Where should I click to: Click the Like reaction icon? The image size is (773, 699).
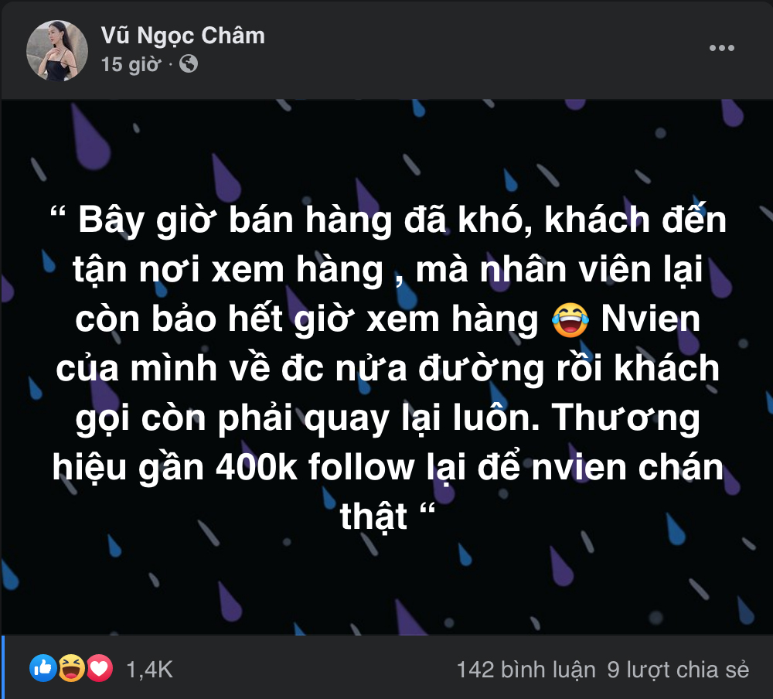43,668
